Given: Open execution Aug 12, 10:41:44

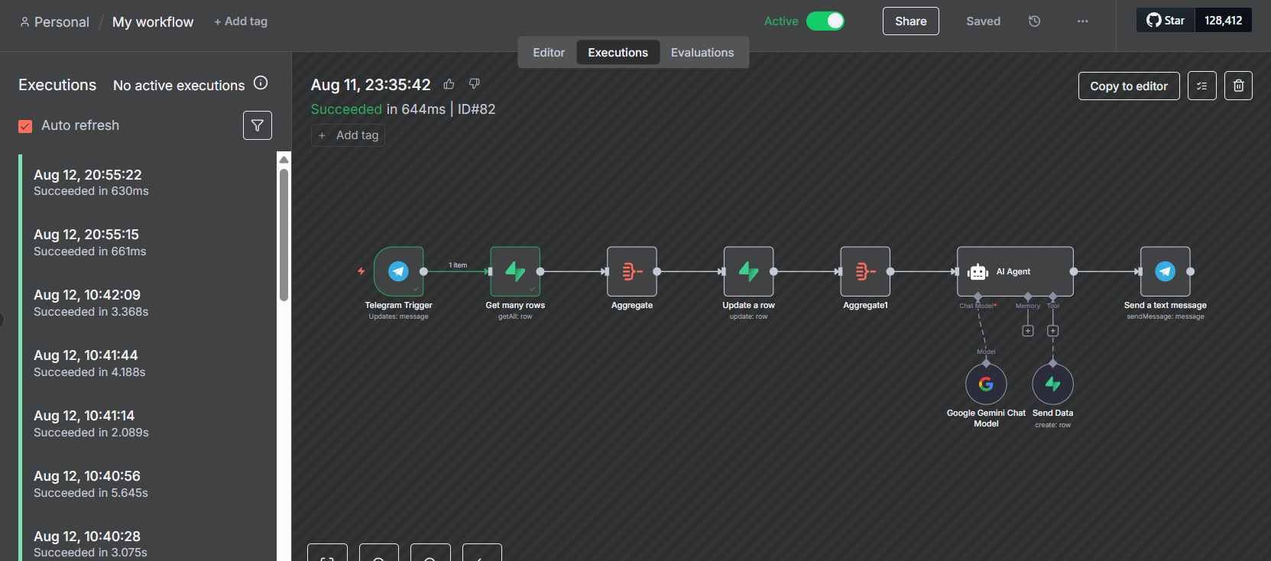Looking at the screenshot, I should (x=149, y=363).
